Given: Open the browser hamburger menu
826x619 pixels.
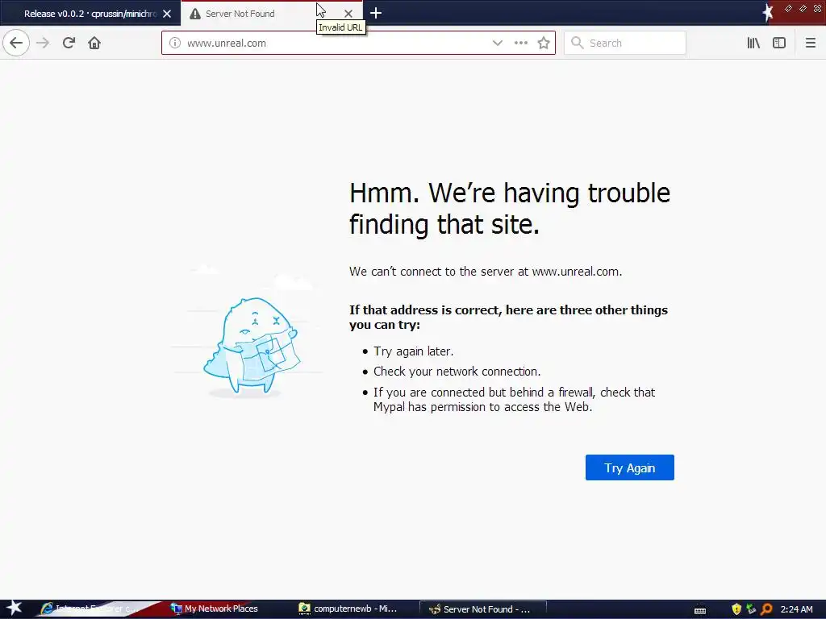Looking at the screenshot, I should pos(810,44).
